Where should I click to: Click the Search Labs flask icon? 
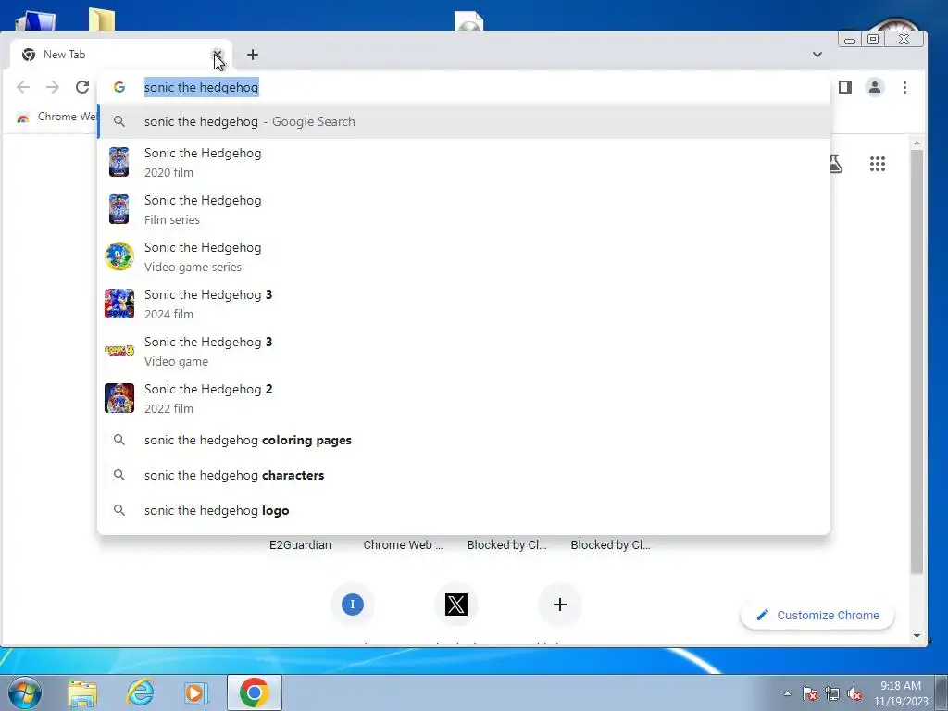pyautogui.click(x=836, y=164)
